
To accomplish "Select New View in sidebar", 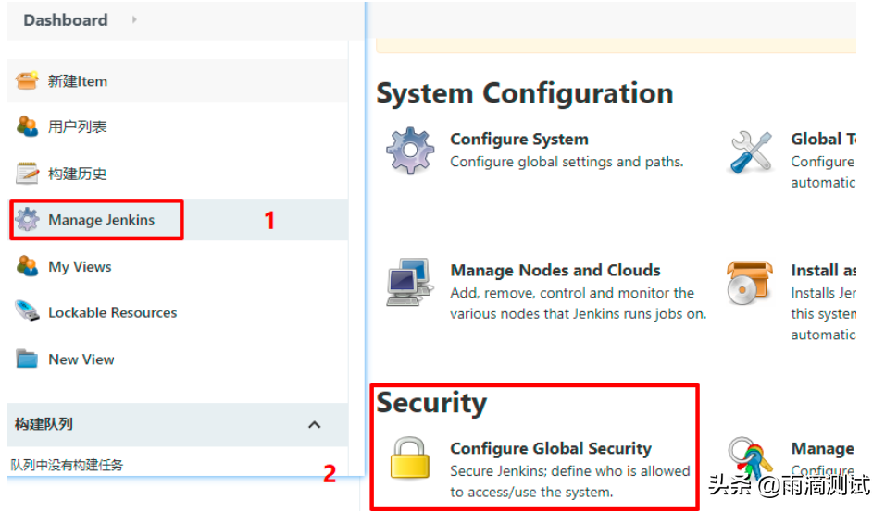I will 81,359.
